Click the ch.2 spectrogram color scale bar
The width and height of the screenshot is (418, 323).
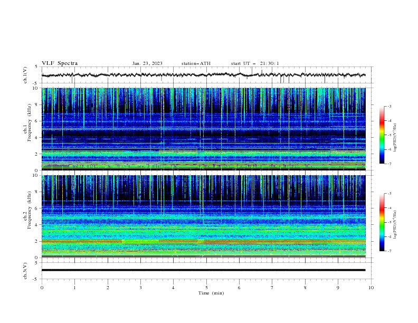point(382,222)
